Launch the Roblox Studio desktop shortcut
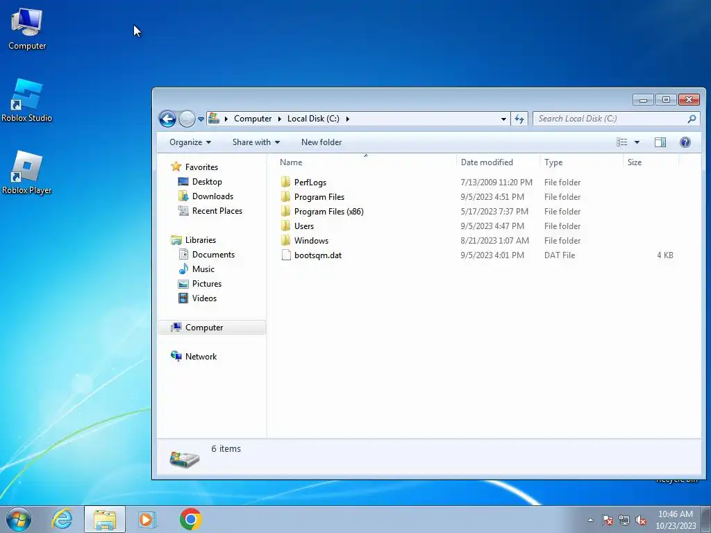The width and height of the screenshot is (711, 533). pyautogui.click(x=27, y=101)
